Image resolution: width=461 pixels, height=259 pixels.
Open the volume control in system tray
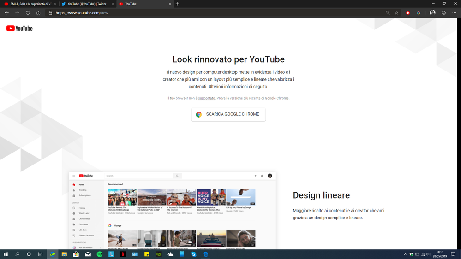pyautogui.click(x=428, y=254)
